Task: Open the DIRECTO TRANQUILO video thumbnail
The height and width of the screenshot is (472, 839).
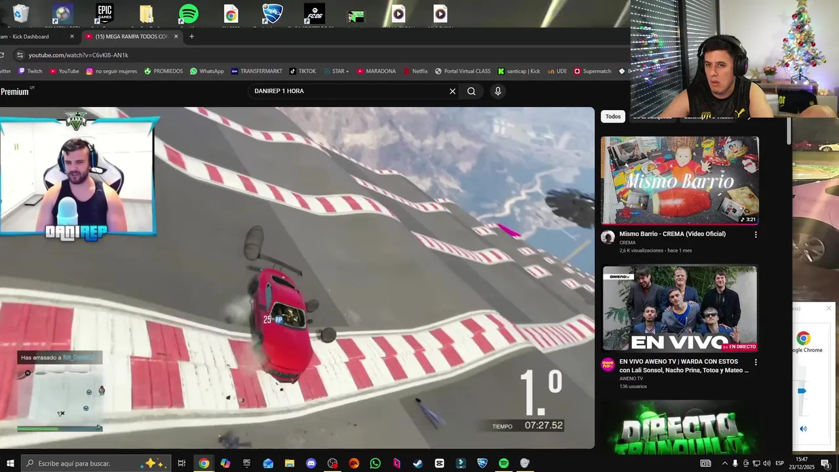Action: tap(680, 426)
